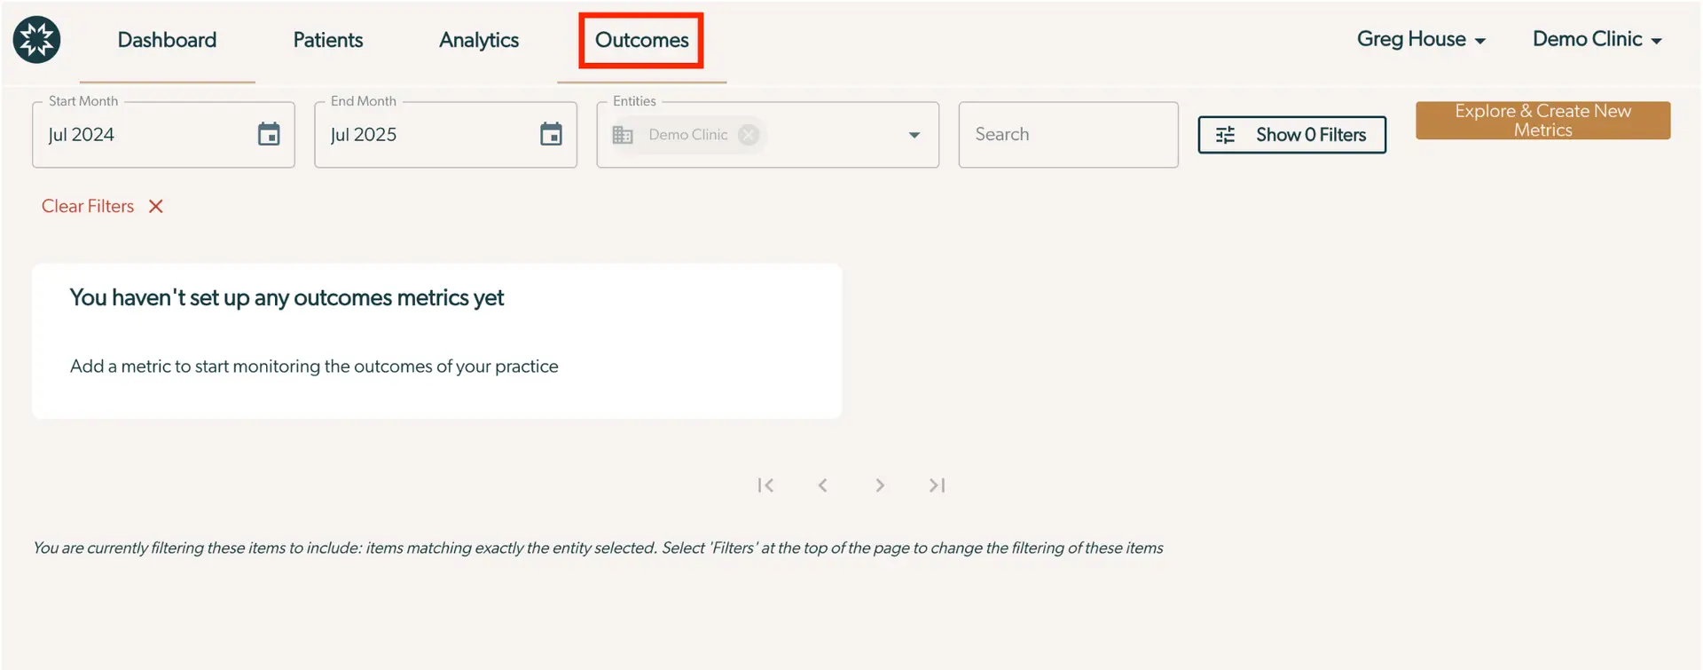Go to the first page

(765, 485)
